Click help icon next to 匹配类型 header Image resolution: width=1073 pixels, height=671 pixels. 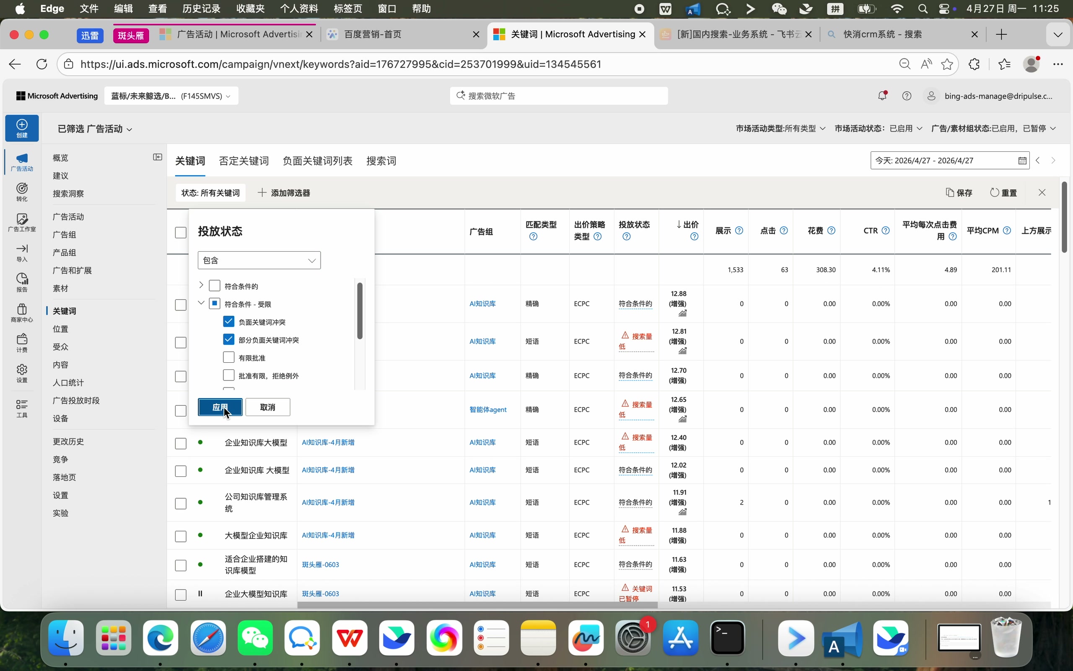coord(534,237)
